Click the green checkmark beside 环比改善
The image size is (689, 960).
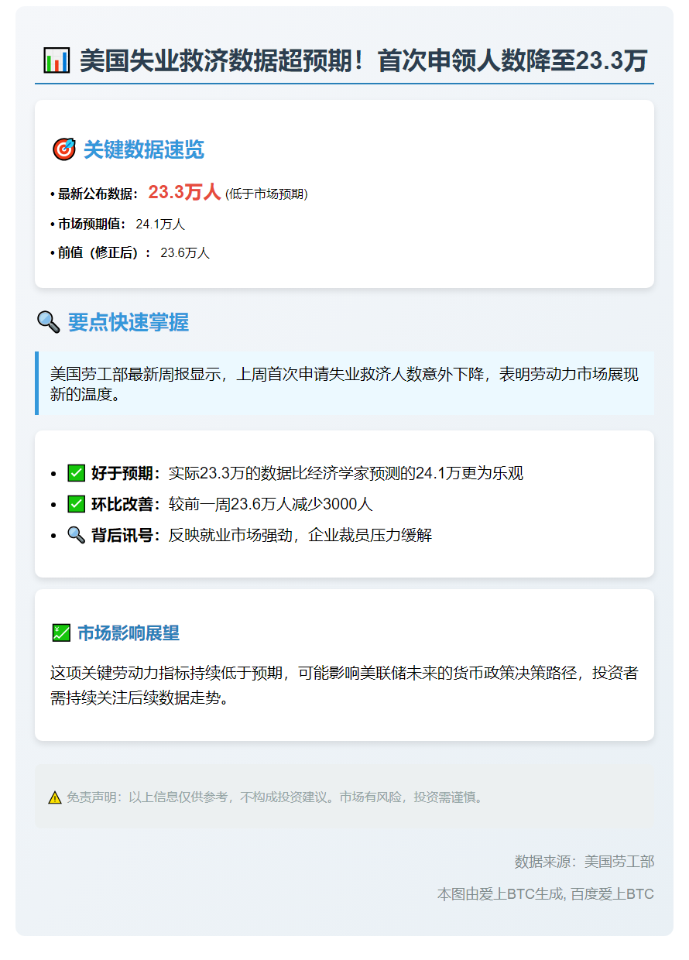coord(76,504)
